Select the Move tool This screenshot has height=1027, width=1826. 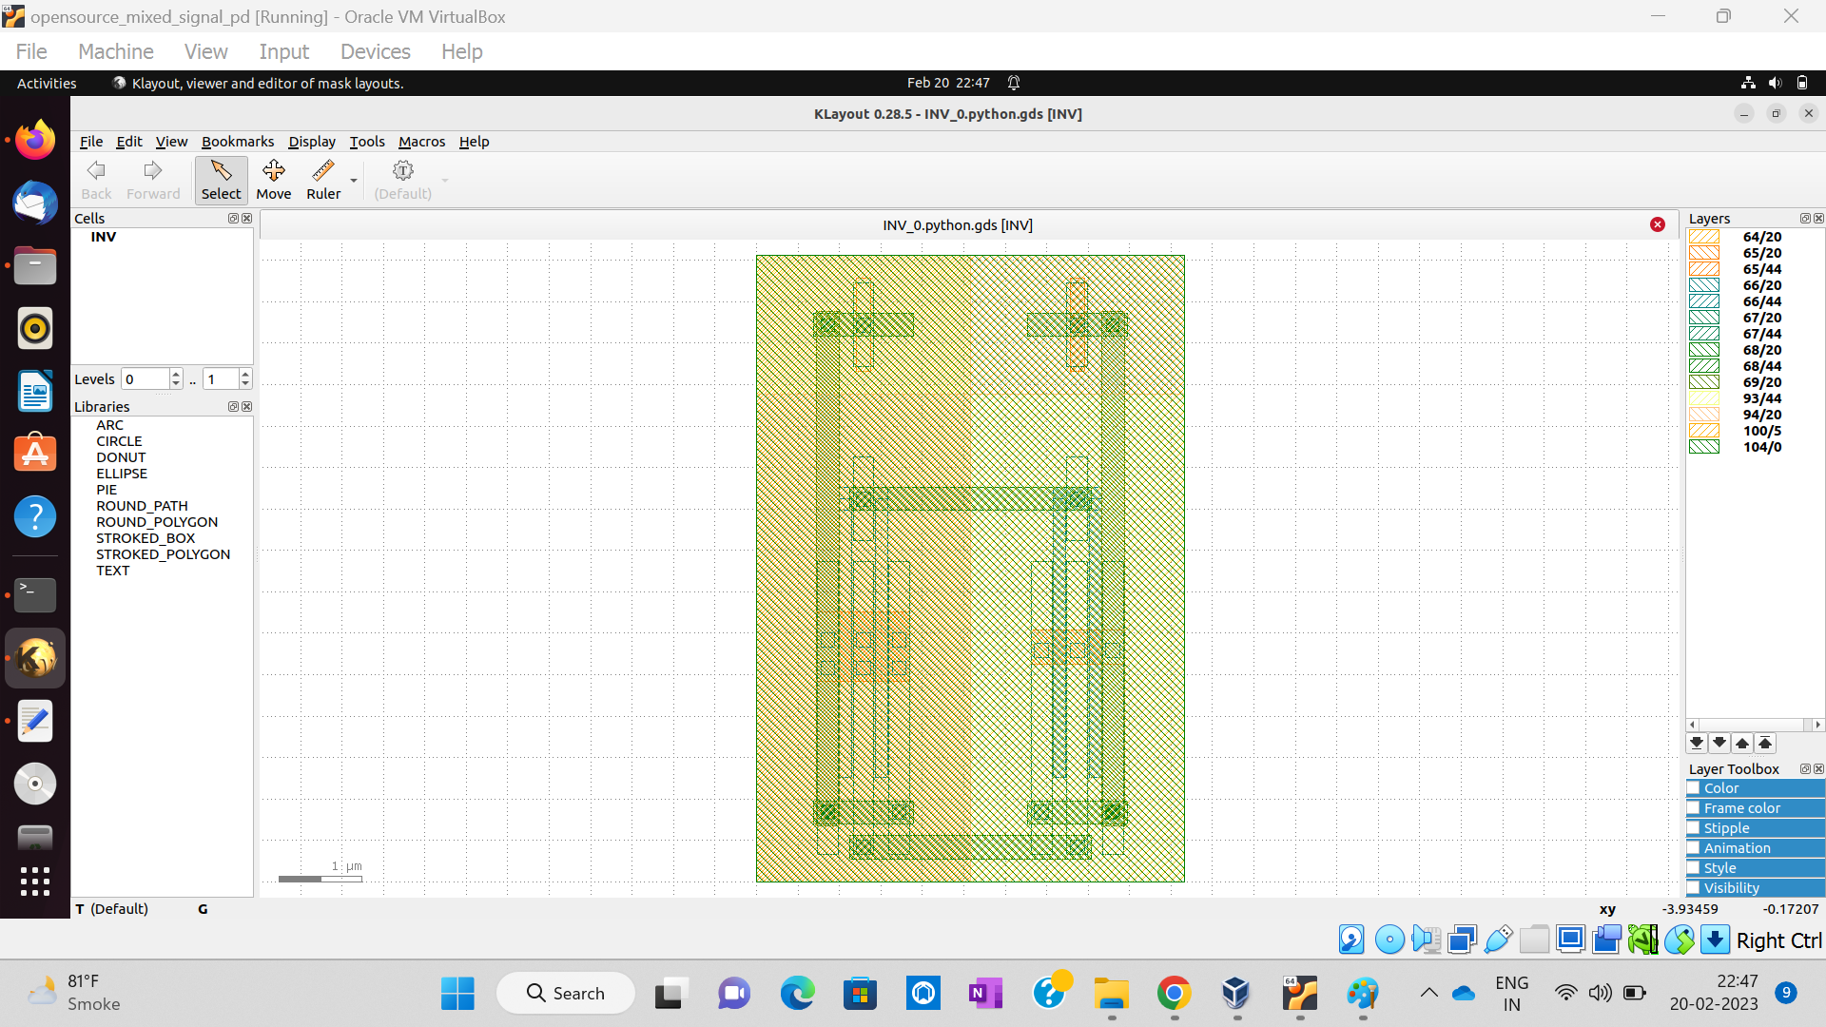[x=273, y=179]
